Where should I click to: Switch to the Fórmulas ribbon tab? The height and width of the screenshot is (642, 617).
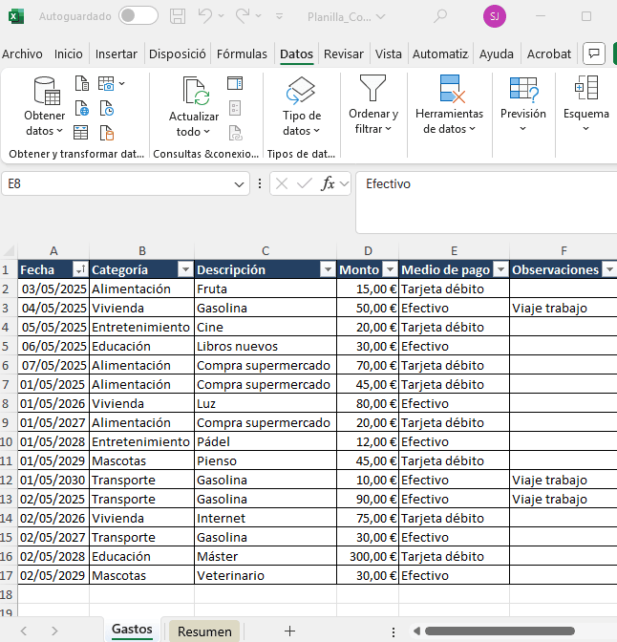pos(242,54)
